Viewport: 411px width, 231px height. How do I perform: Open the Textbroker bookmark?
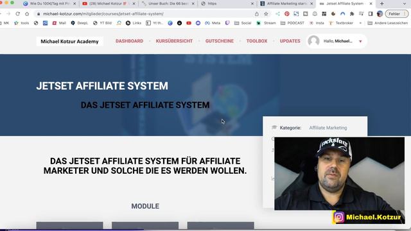pos(341,23)
